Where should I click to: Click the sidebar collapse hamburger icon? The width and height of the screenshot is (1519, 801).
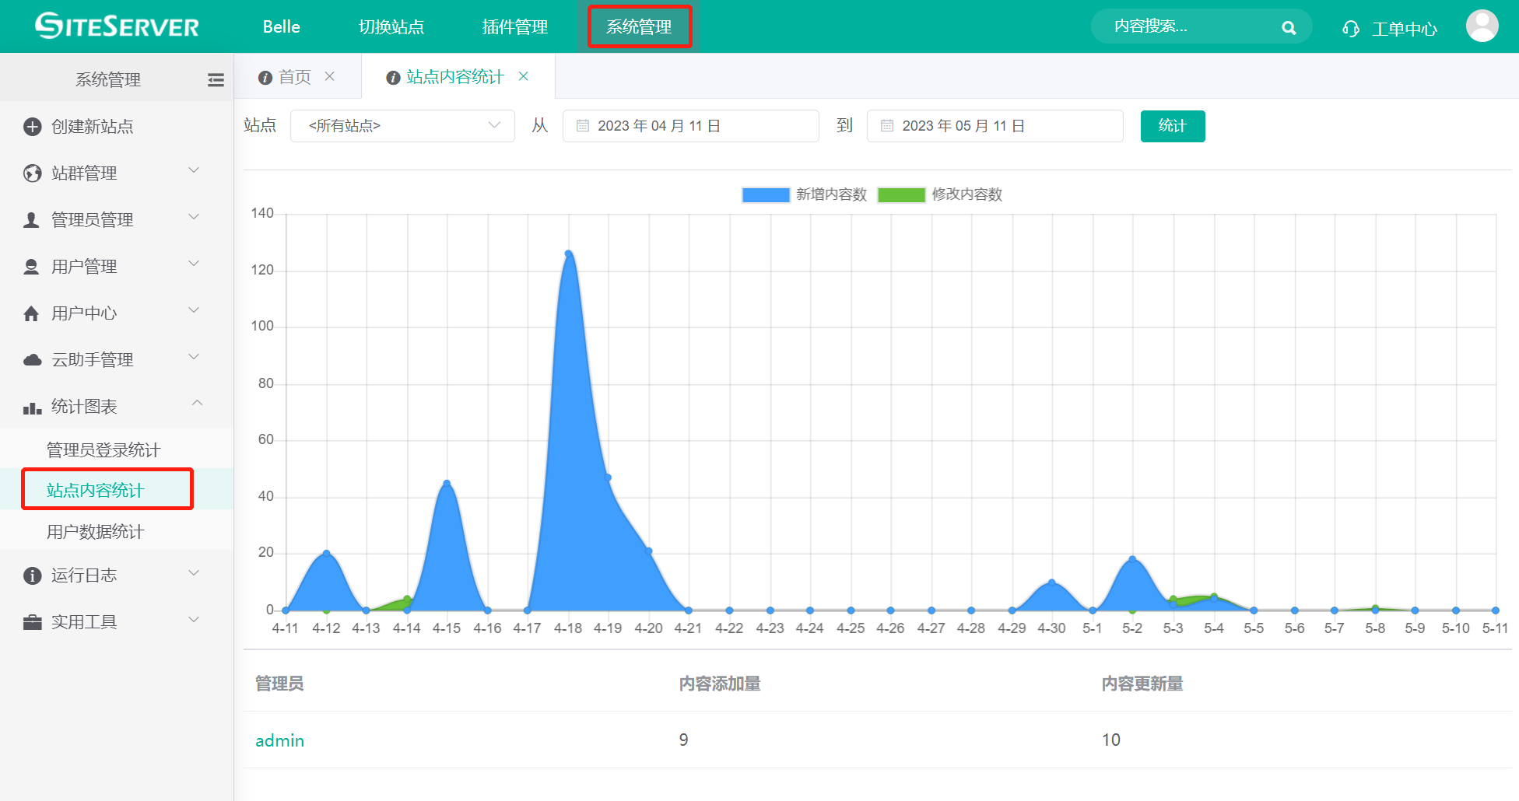coord(216,79)
